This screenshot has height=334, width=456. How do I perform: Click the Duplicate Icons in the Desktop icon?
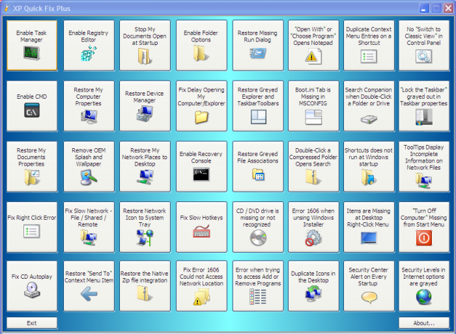[313, 293]
